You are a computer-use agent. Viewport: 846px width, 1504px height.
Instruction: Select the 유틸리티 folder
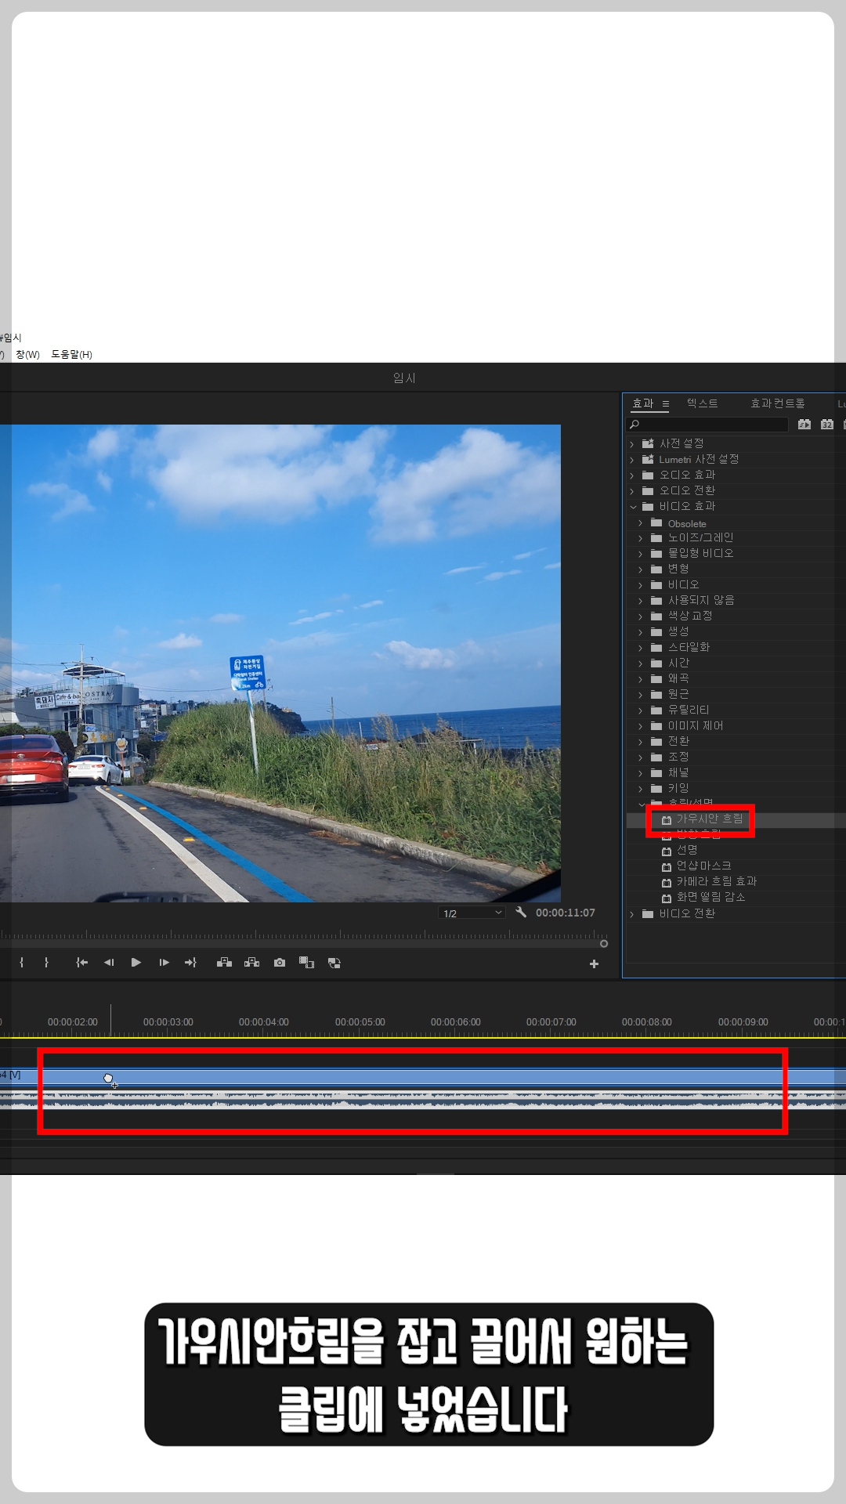tap(689, 710)
